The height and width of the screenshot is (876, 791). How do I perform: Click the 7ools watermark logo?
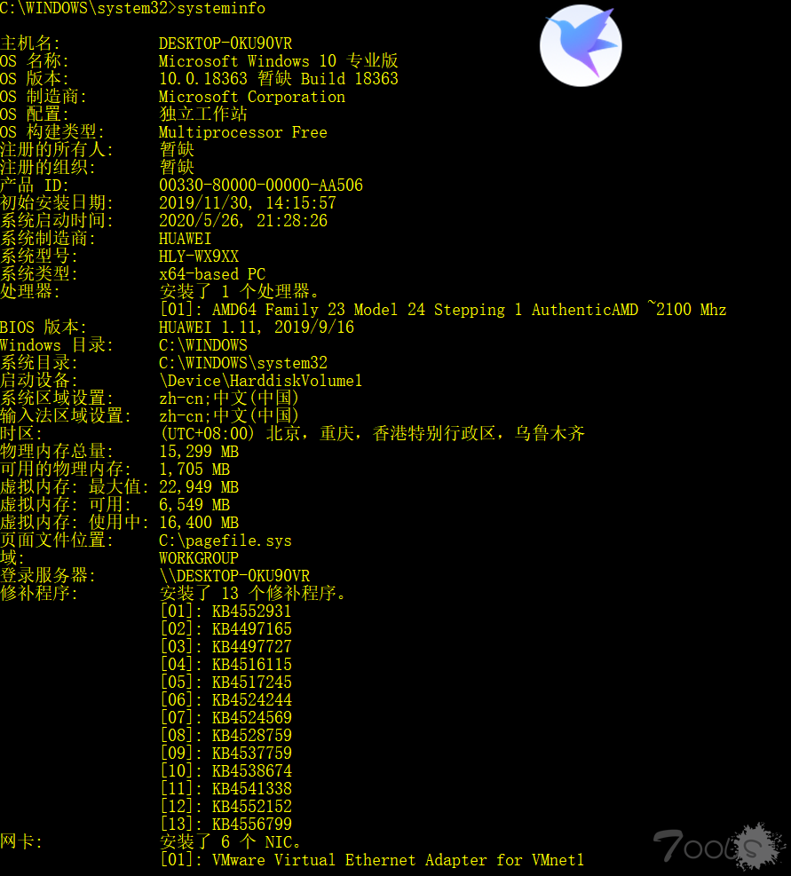[720, 847]
